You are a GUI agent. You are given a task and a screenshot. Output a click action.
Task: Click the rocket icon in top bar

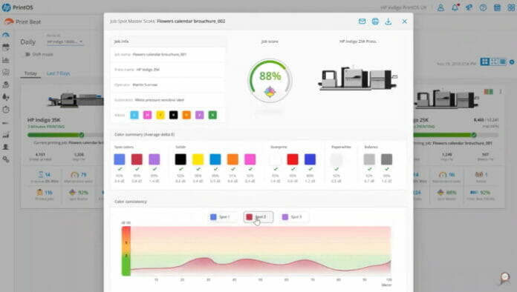[469, 7]
